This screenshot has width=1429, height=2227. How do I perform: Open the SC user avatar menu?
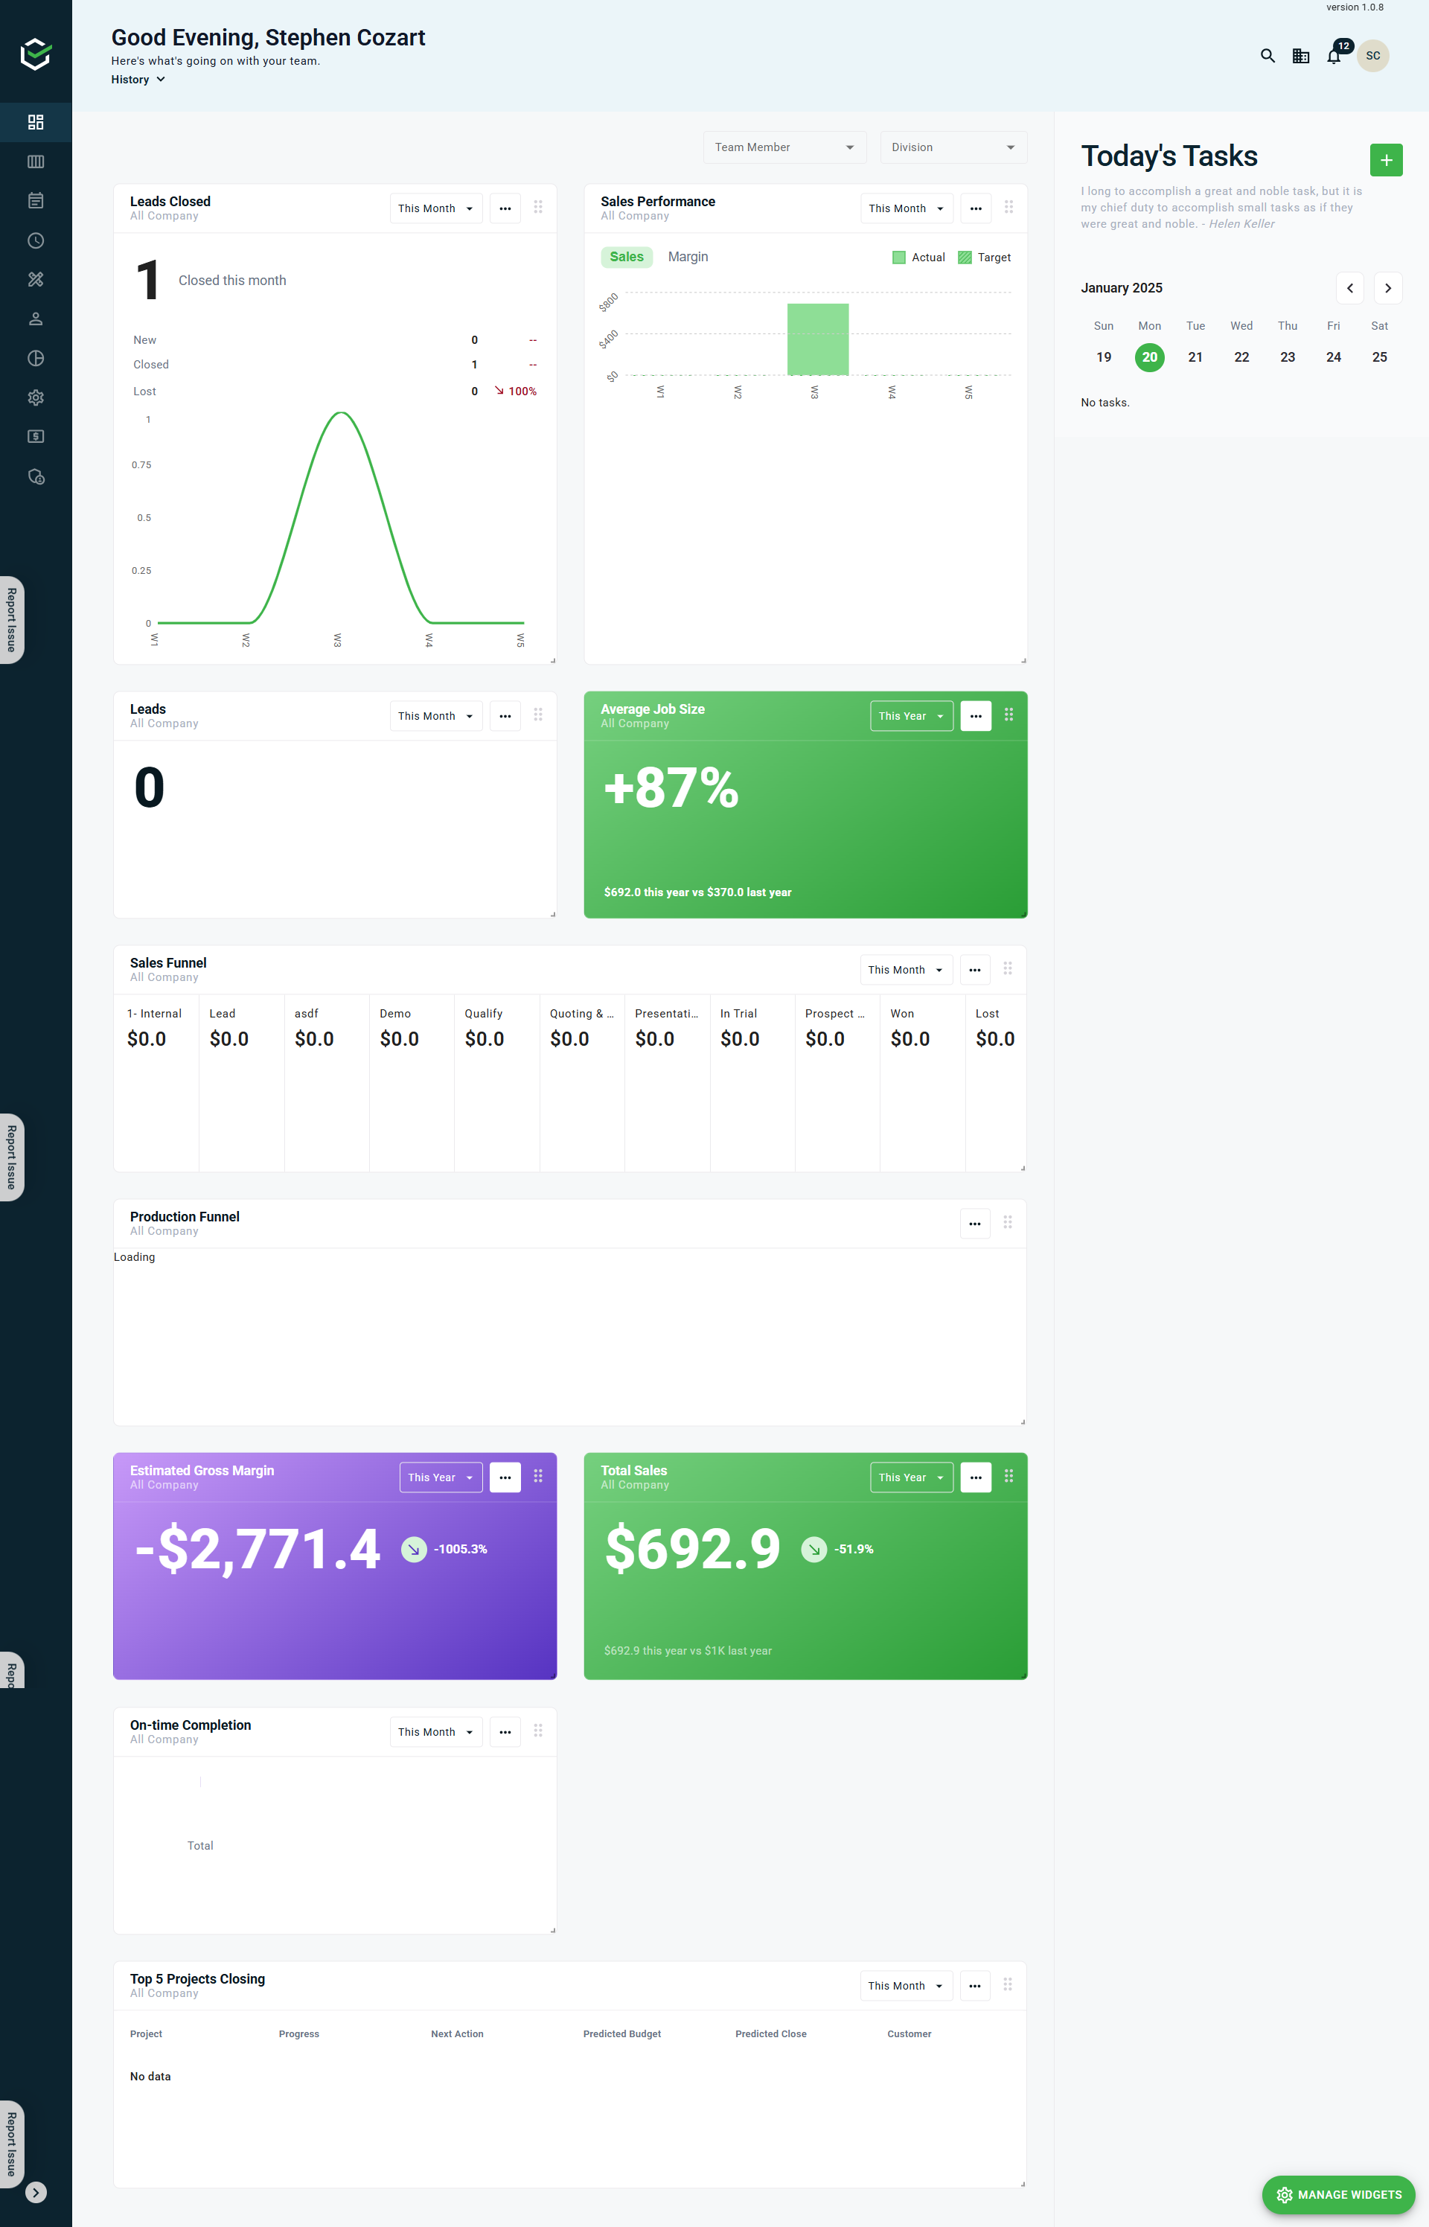(1373, 56)
